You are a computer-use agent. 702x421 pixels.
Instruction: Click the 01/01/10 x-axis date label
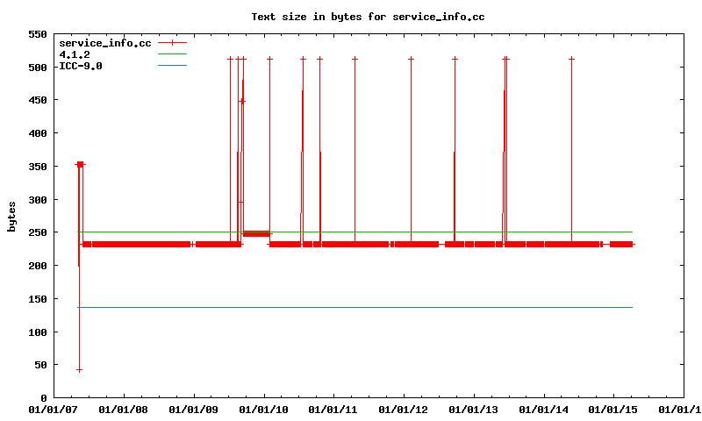[263, 410]
